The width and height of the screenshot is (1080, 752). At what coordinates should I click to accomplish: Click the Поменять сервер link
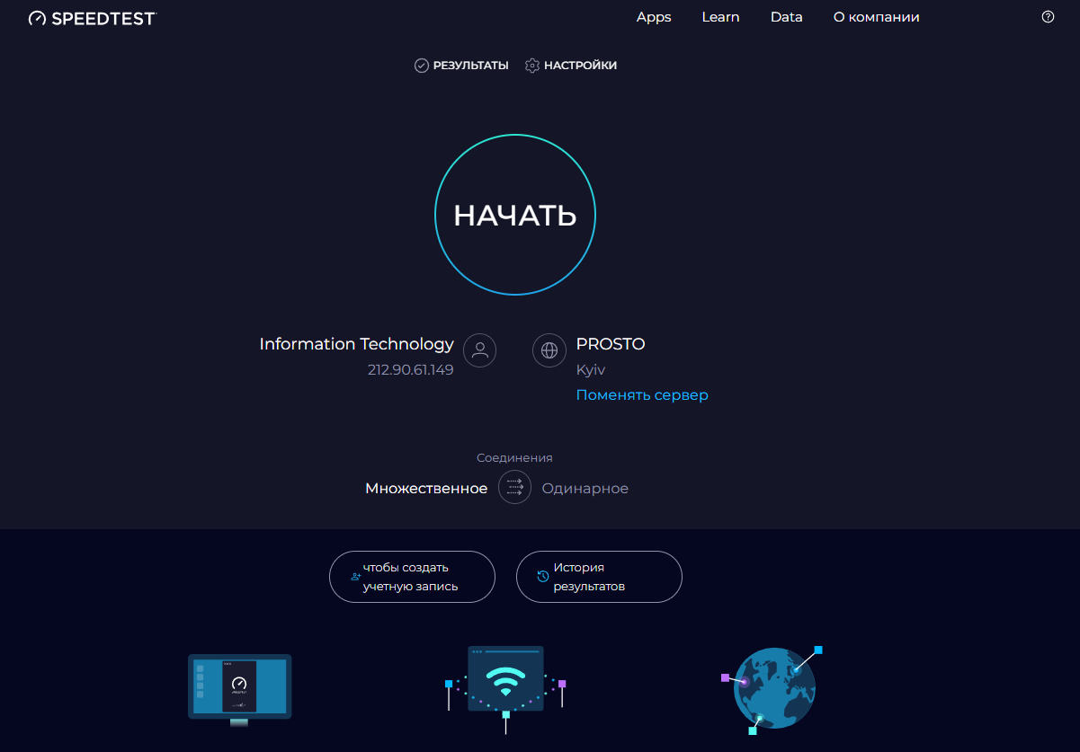tap(642, 395)
